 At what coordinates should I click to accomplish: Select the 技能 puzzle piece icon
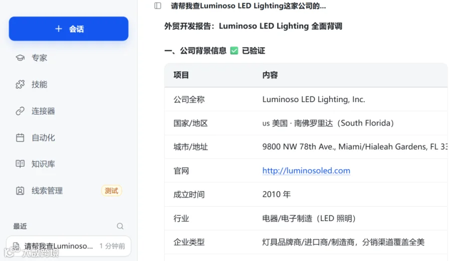point(20,84)
